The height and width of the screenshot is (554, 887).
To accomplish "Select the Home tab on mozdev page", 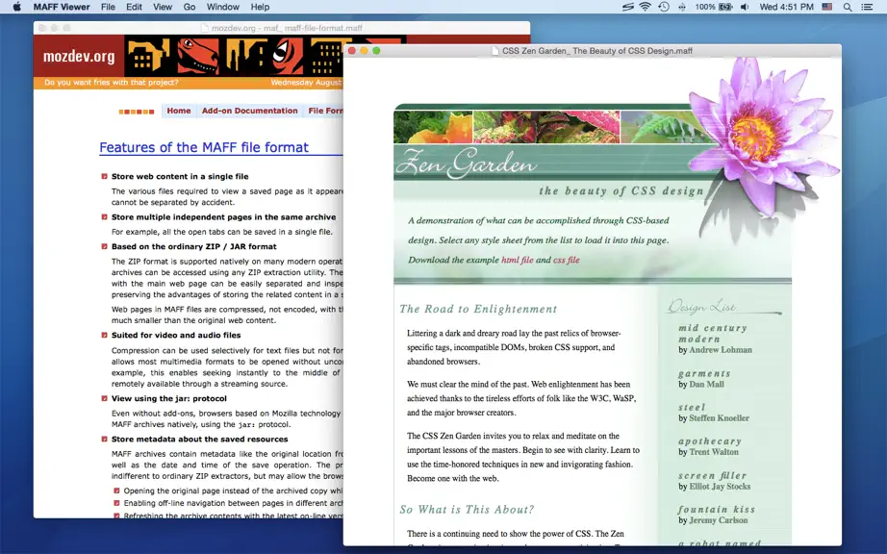I will (179, 111).
